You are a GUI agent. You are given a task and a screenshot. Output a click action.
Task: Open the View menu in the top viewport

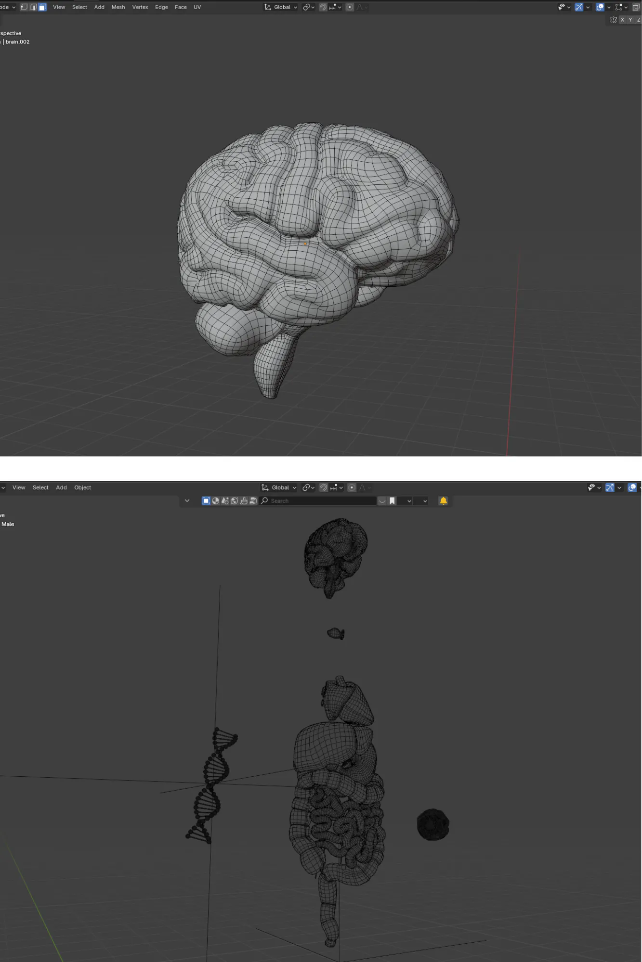click(59, 7)
